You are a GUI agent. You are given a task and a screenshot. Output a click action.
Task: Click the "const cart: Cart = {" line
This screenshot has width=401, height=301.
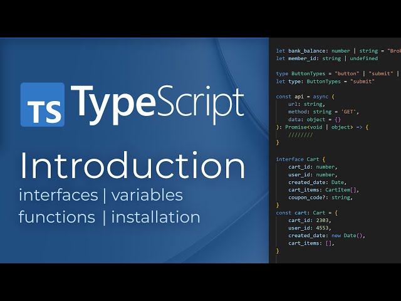point(306,213)
